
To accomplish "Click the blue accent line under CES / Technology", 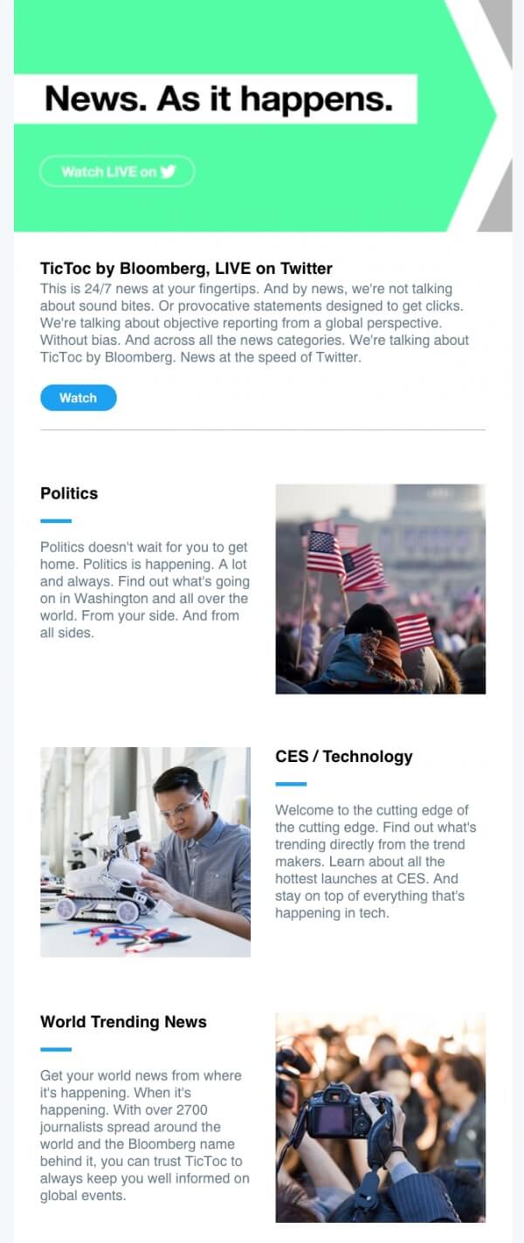I will point(291,784).
